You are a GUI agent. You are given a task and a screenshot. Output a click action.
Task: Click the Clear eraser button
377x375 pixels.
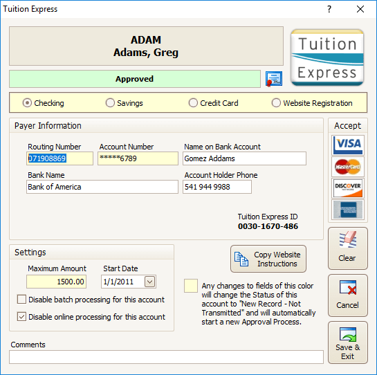pyautogui.click(x=348, y=248)
